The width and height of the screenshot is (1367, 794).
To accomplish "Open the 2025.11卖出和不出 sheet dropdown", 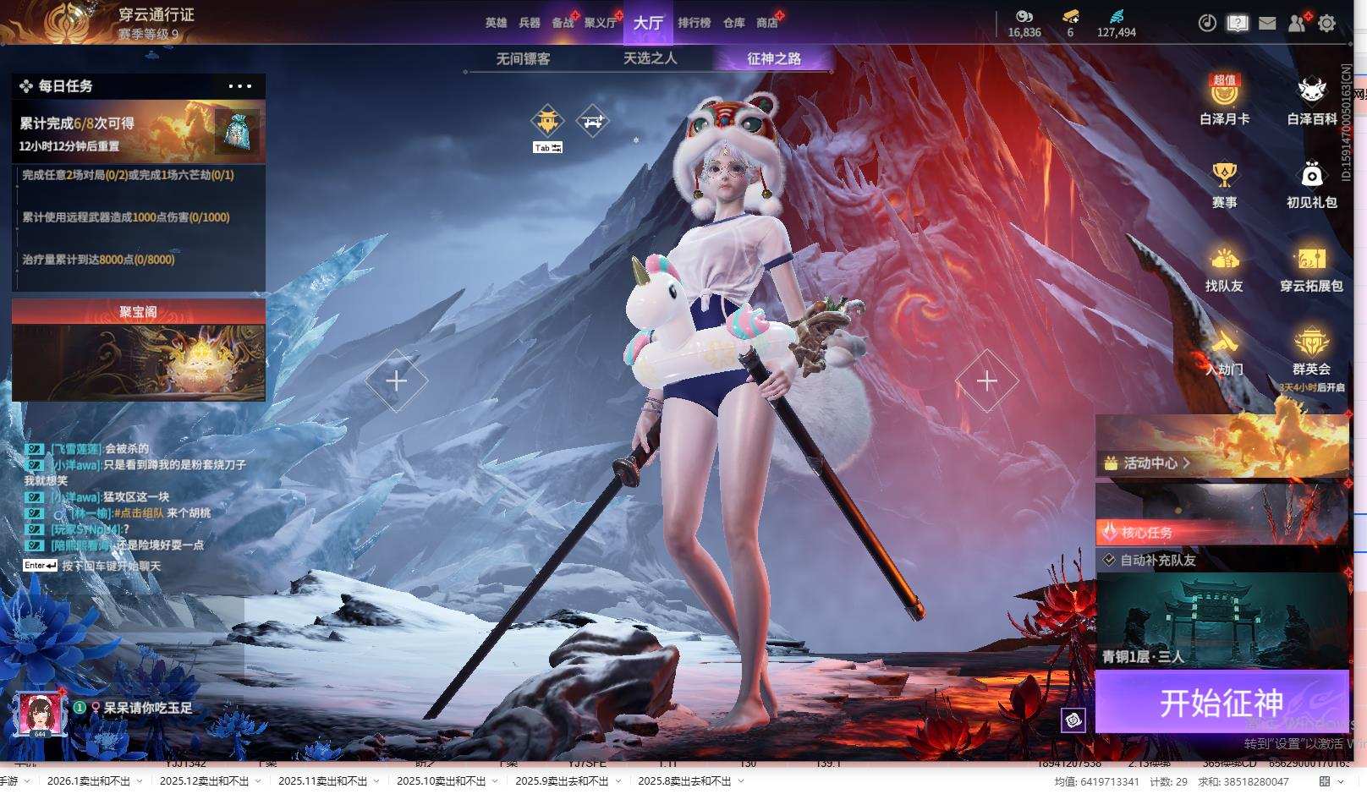I will pos(376,781).
